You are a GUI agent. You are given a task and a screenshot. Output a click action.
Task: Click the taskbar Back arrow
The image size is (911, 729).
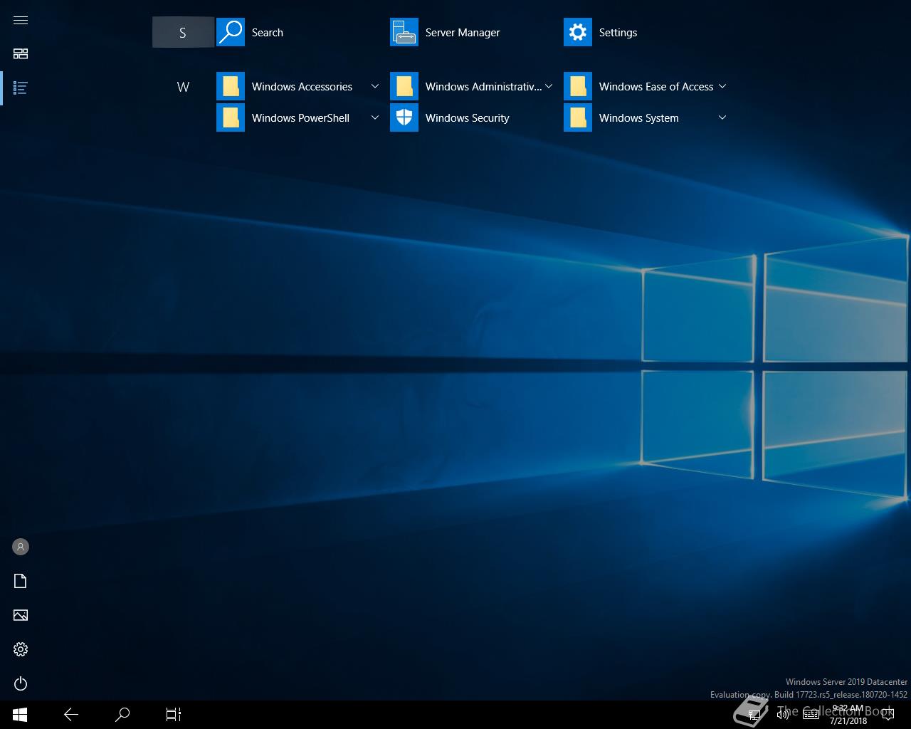pos(71,714)
